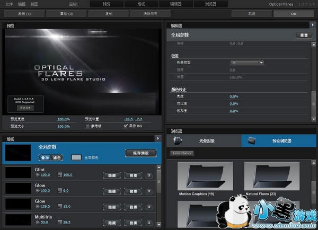Solo the Multi Iris element

[x=133, y=223]
